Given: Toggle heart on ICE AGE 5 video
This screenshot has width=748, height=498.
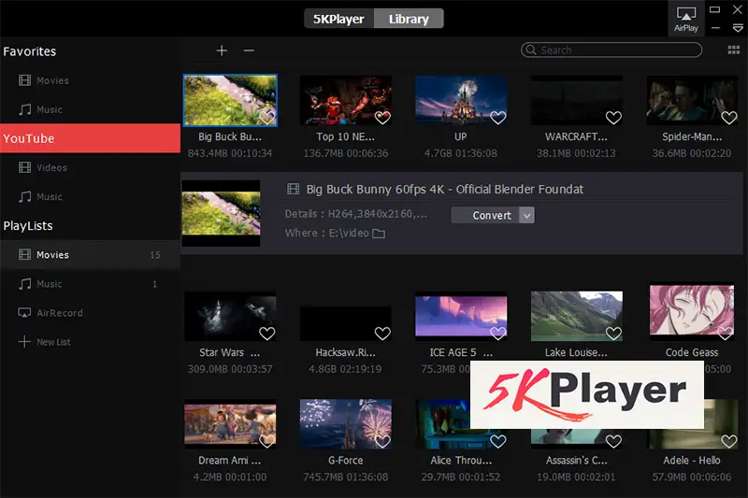Looking at the screenshot, I should click(498, 334).
